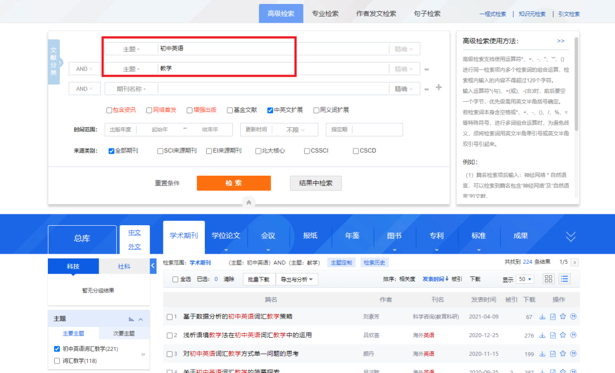Click the orange 检索 button
This screenshot has height=373, width=615.
pos(234,183)
